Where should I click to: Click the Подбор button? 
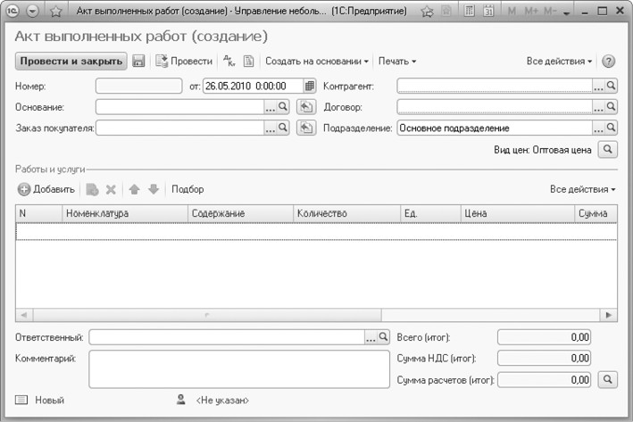187,189
